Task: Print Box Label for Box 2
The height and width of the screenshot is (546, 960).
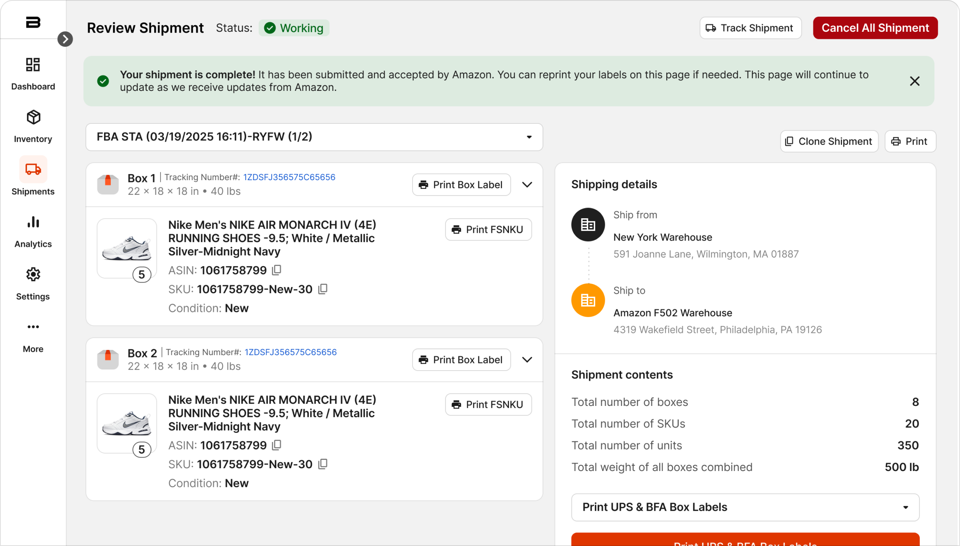Action: point(461,360)
